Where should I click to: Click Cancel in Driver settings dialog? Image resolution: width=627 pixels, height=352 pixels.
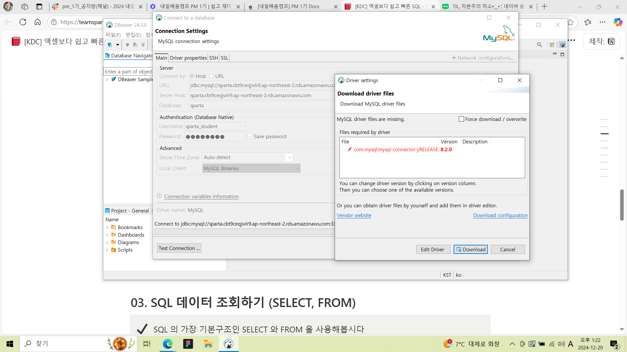508,249
